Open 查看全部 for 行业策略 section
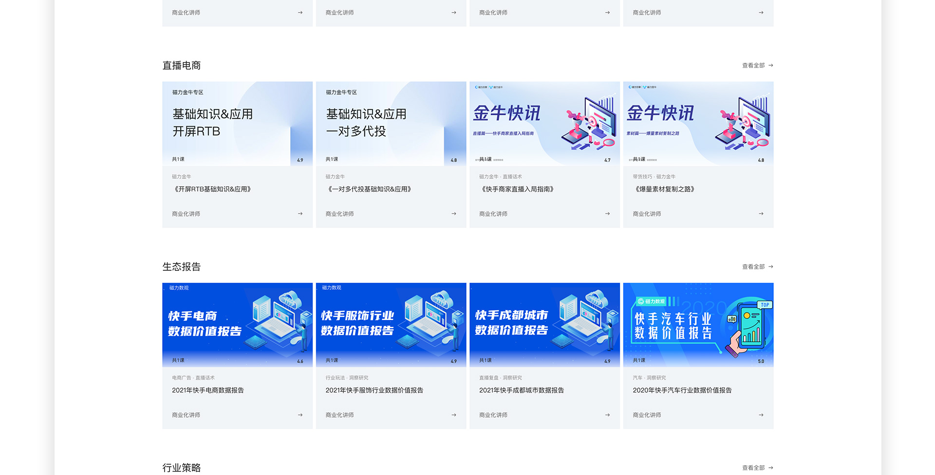Viewport: 935px width, 475px height. point(757,468)
